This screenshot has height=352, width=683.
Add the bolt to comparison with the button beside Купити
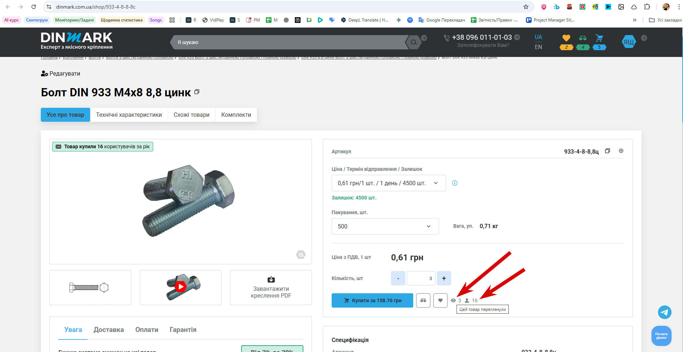(x=423, y=300)
